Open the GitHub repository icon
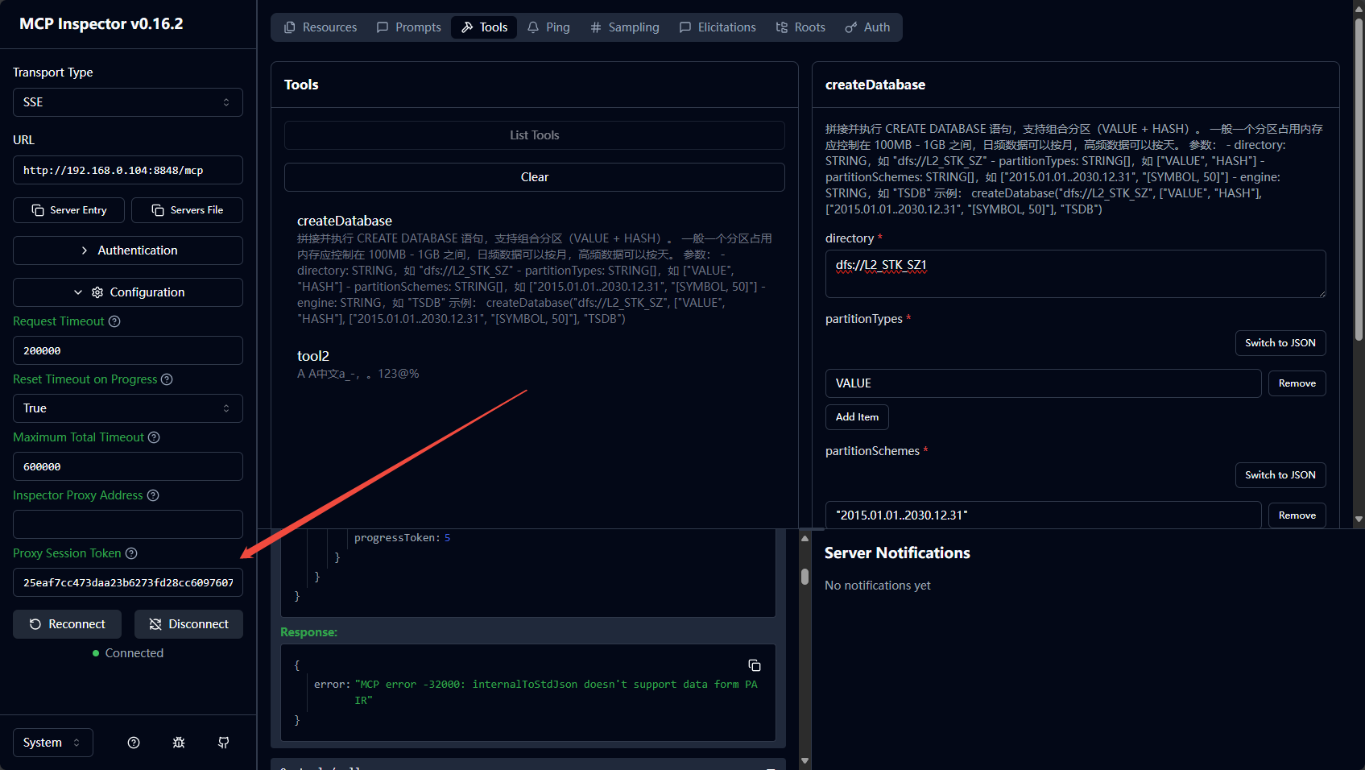1365x770 pixels. [224, 743]
